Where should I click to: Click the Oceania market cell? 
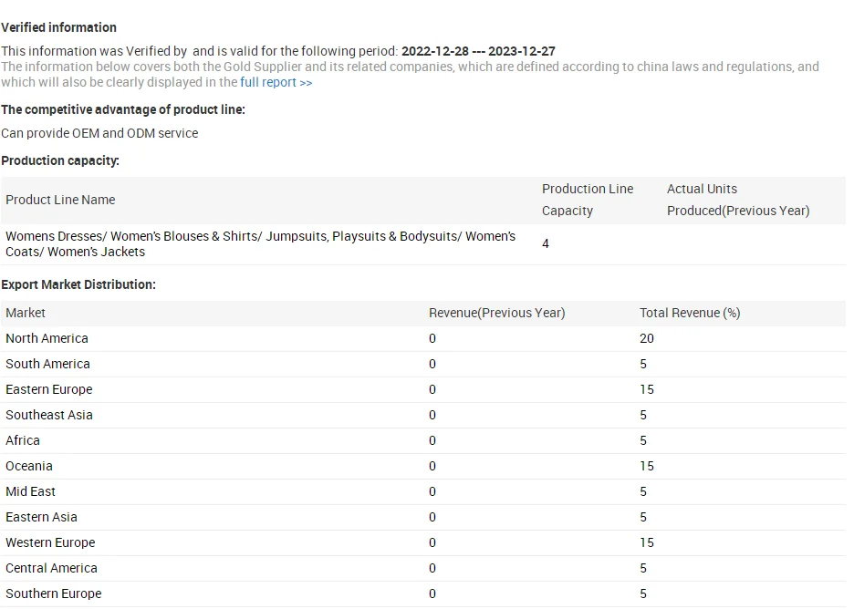click(29, 466)
